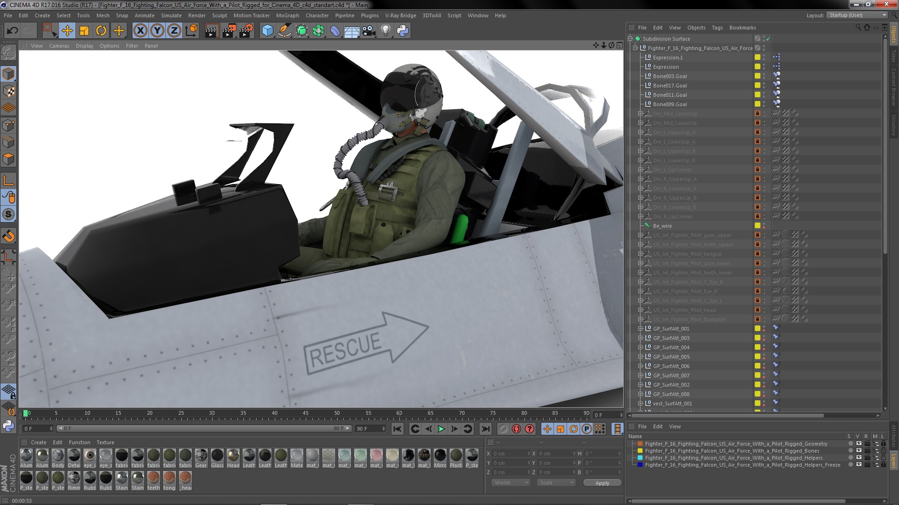Switch to Points mode
This screenshot has height=505, width=899.
(8, 125)
